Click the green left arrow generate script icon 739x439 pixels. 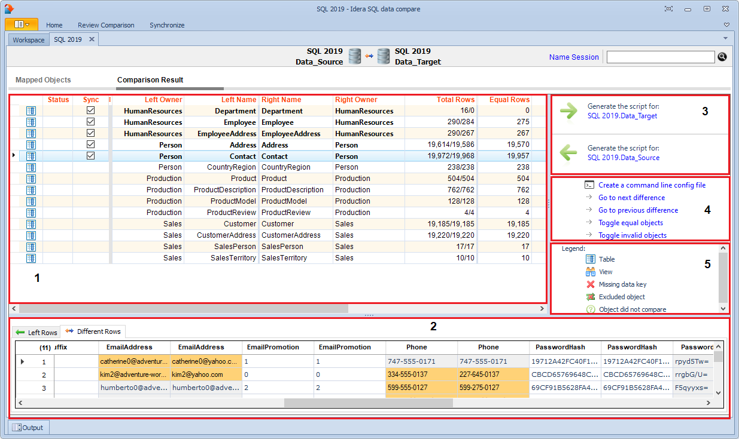569,153
